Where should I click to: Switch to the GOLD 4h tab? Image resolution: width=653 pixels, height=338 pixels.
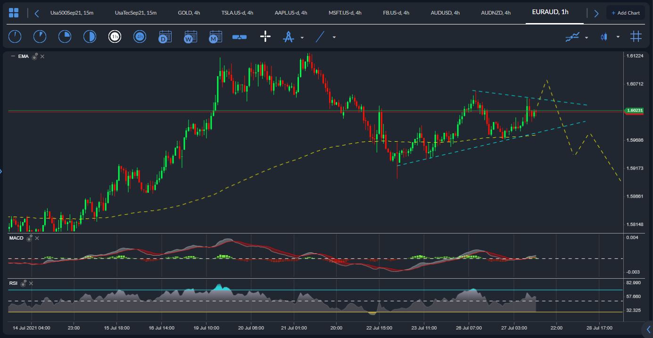(188, 13)
